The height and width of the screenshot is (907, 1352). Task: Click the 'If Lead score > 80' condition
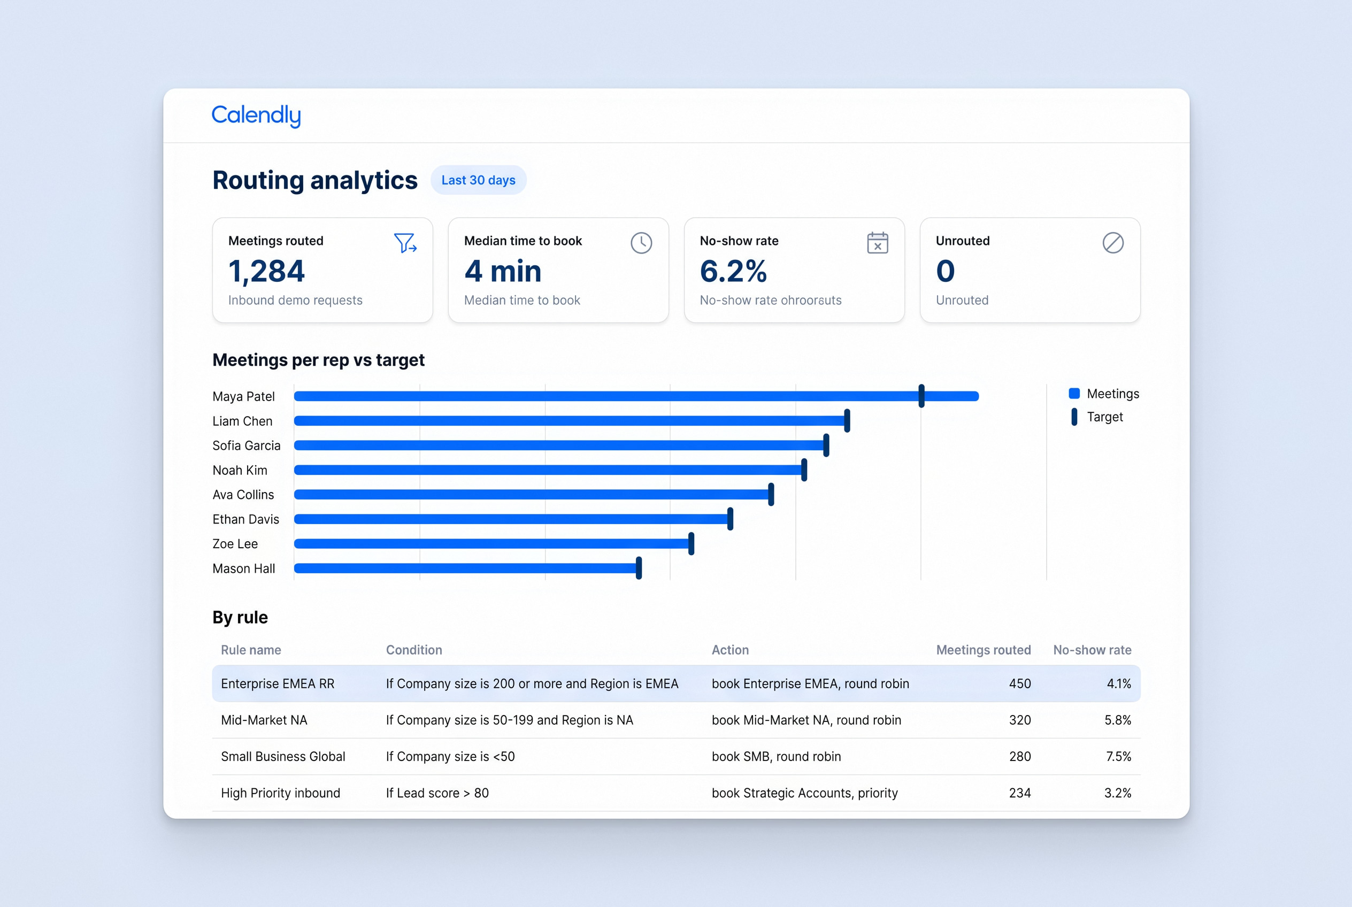[x=437, y=793]
